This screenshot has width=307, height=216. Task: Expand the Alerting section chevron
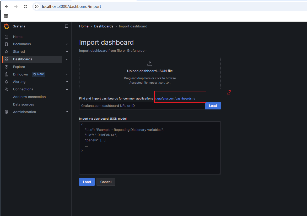[x=67, y=82]
